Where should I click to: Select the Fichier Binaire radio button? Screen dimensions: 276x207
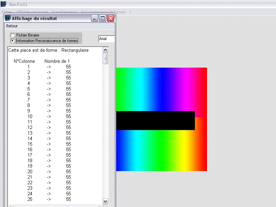12,35
